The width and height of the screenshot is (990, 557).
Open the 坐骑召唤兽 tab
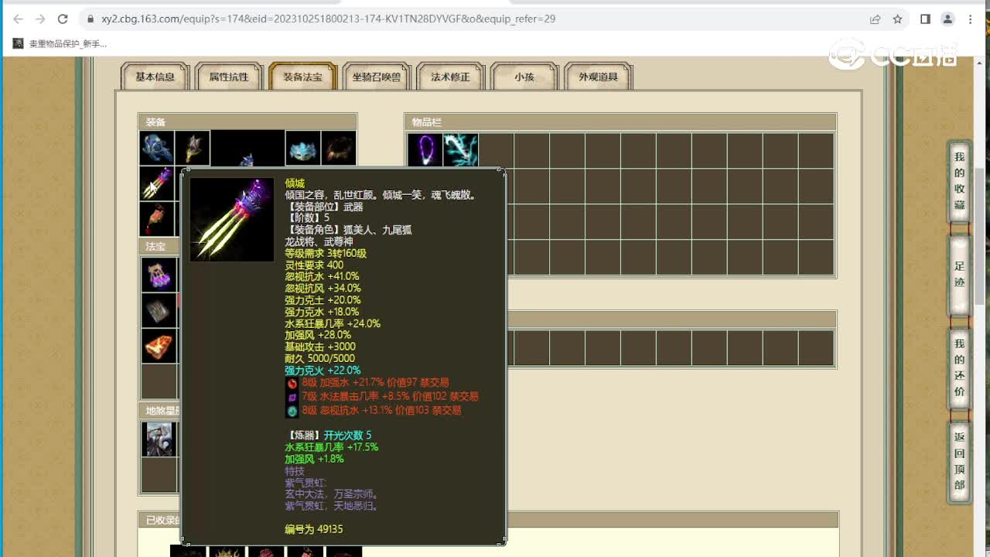click(x=377, y=77)
